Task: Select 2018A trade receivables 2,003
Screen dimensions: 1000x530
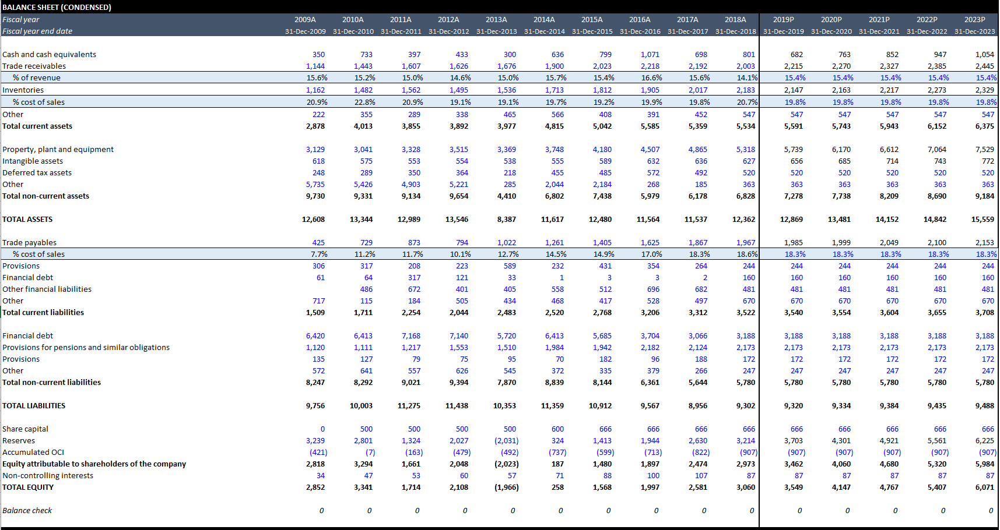Action: (x=746, y=66)
